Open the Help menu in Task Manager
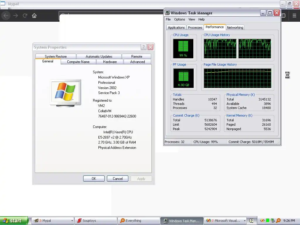Viewport: 300px width, 225px height. tap(201, 19)
